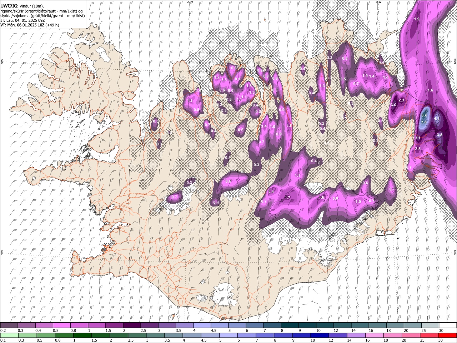Viewport: 457px width, 343px height.
Task: Select the light pink 16 rain legend swatch
Action: 375,335
